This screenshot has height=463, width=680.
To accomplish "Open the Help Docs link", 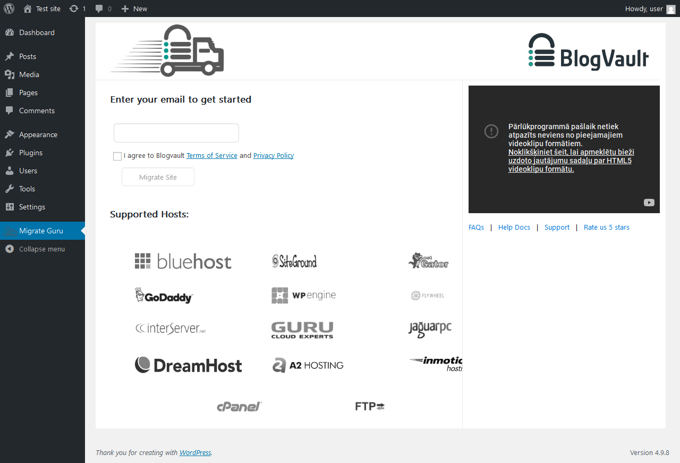I will tap(514, 228).
